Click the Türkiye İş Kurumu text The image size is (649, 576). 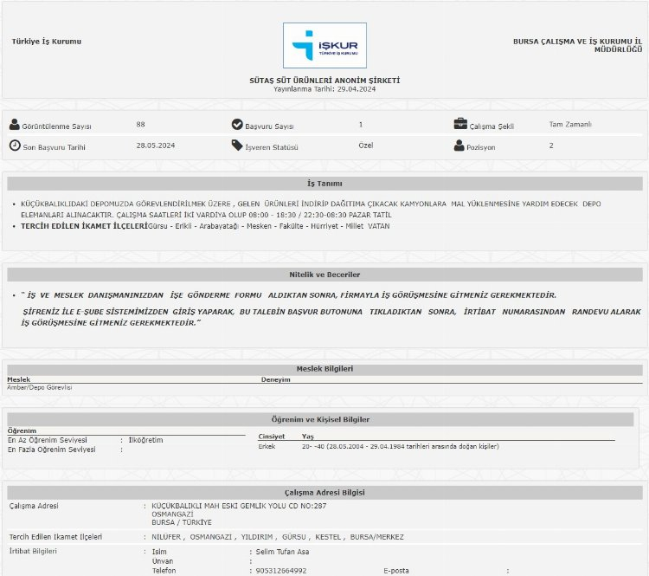[47, 42]
